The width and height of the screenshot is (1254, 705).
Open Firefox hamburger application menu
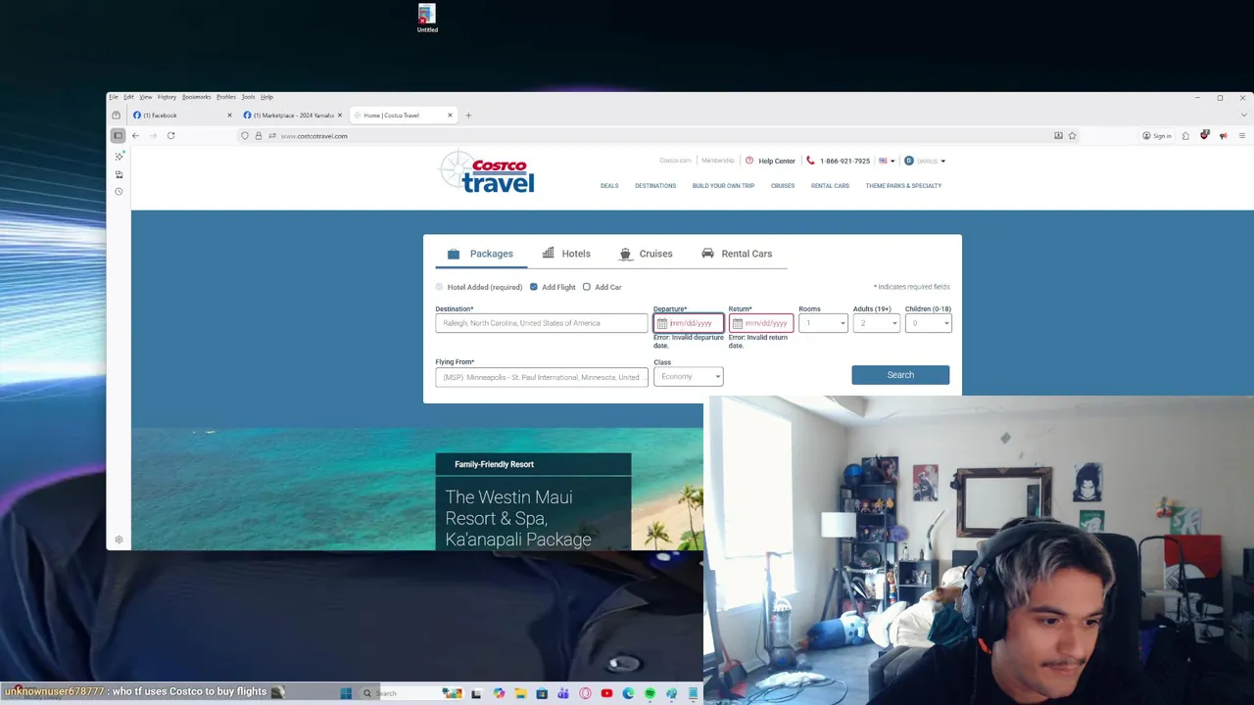(1242, 136)
